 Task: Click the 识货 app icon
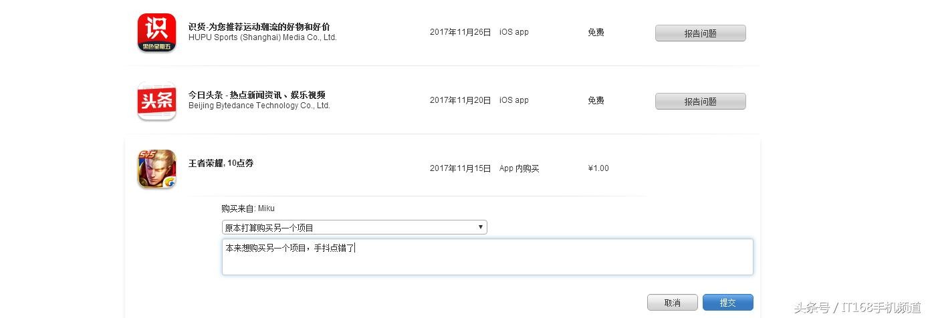coord(156,33)
